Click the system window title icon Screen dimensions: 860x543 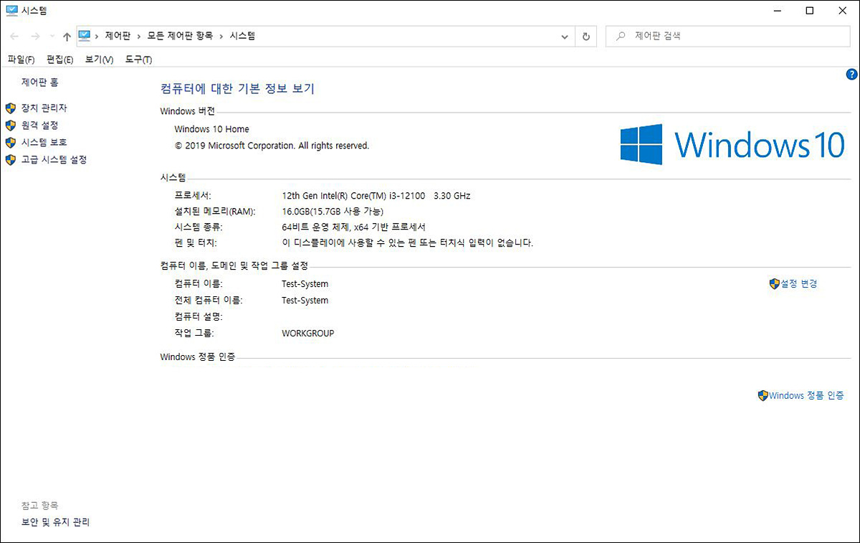click(11, 10)
